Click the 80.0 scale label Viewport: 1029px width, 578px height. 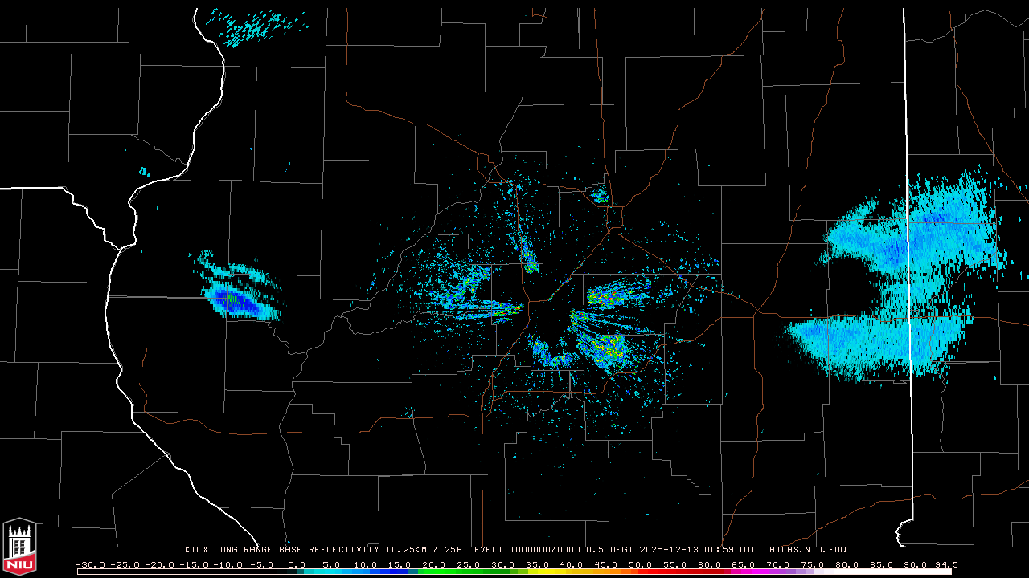[x=847, y=564]
